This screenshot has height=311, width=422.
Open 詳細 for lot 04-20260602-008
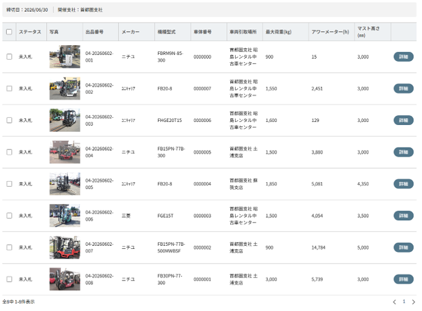coord(403,279)
